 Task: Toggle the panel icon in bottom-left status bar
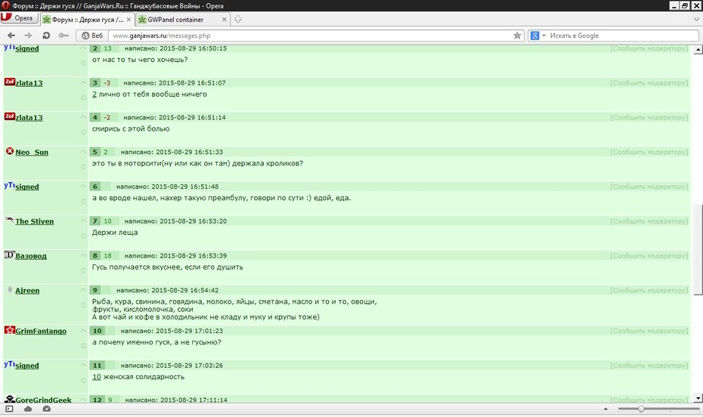pyautogui.click(x=9, y=409)
